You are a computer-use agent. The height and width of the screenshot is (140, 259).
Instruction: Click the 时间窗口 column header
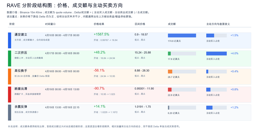50,24
